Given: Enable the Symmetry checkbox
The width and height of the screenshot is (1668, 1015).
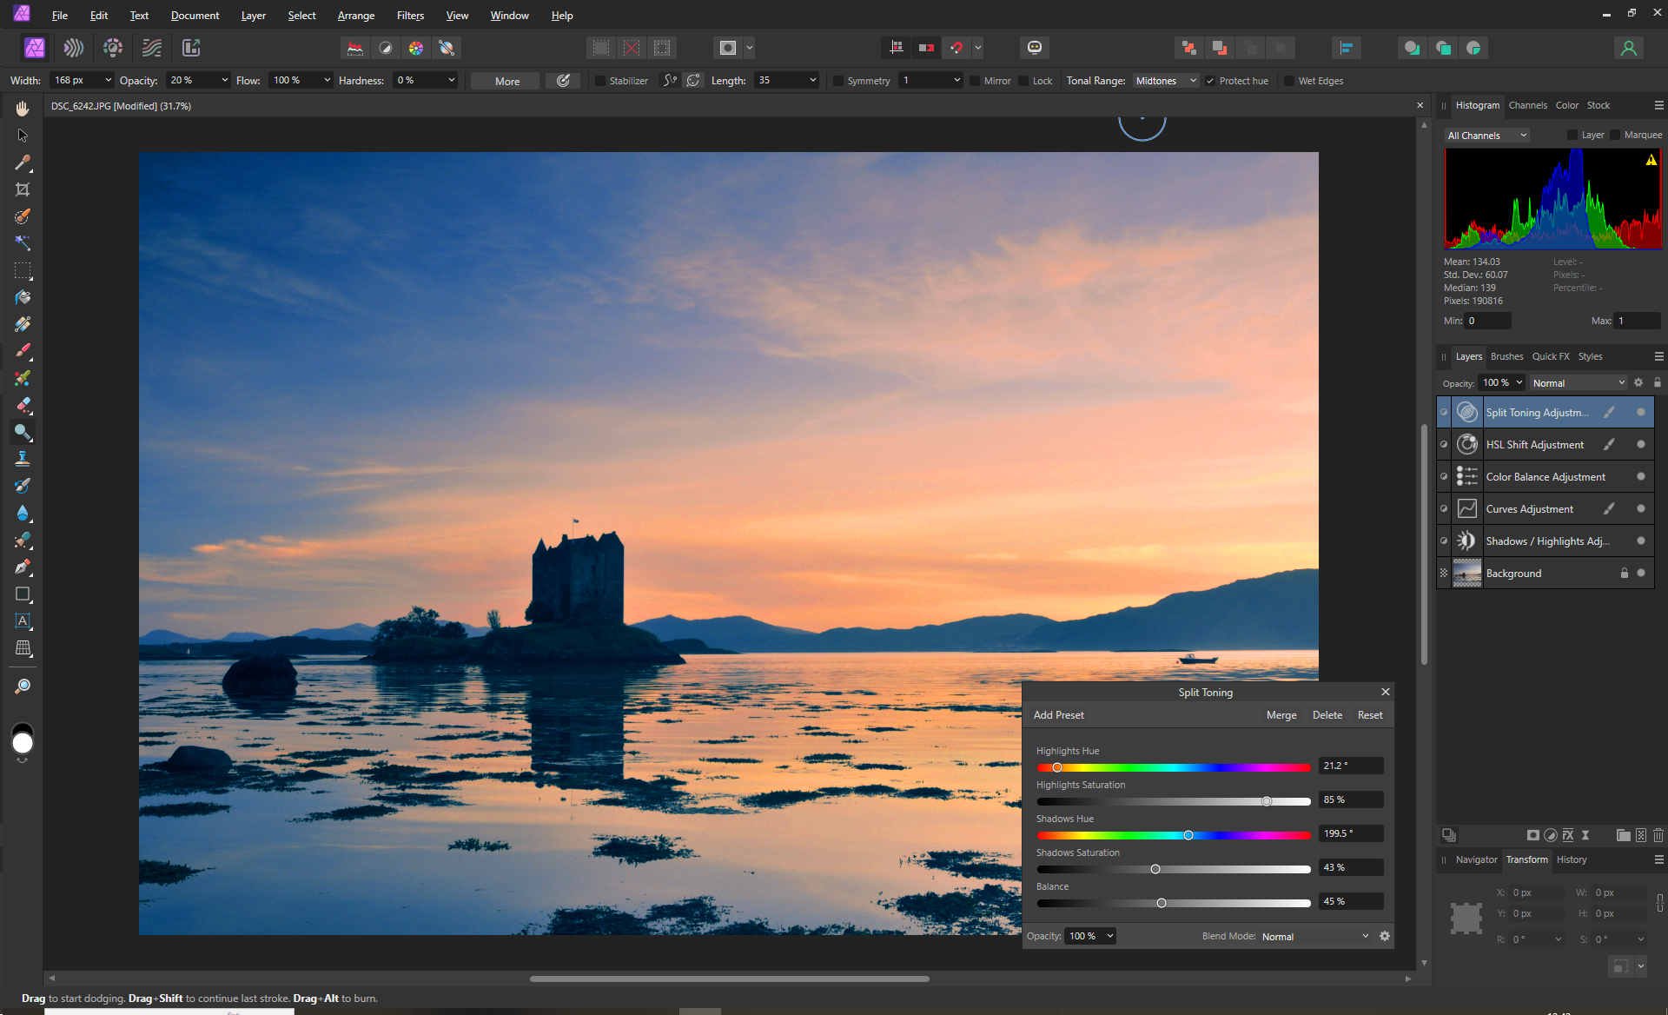Looking at the screenshot, I should point(838,81).
